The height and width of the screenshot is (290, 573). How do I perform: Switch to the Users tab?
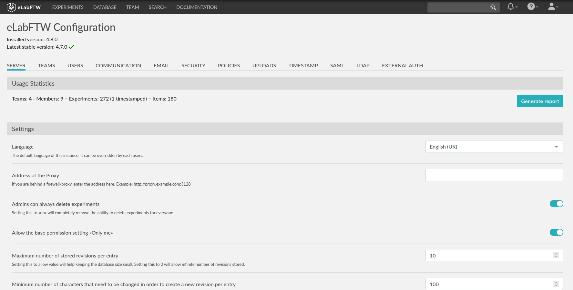(x=75, y=65)
